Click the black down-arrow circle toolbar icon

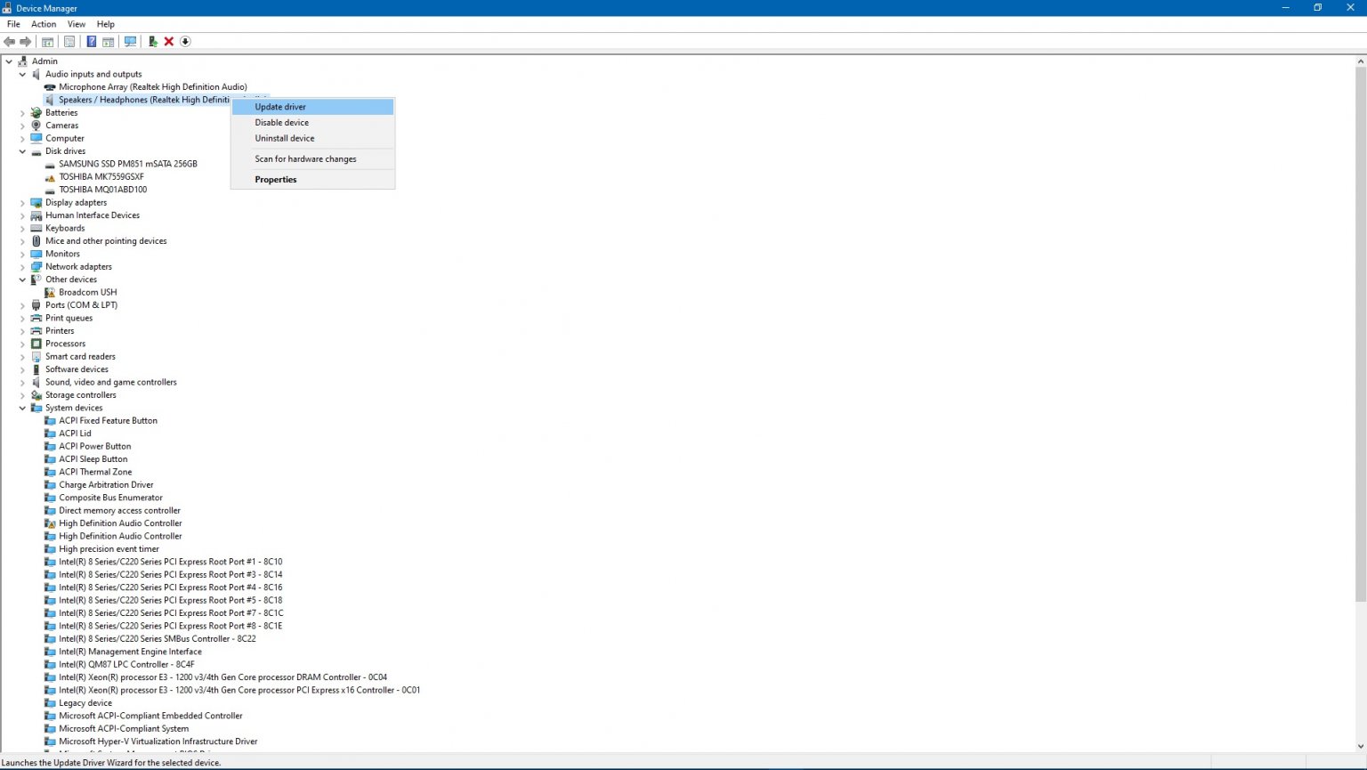(185, 42)
